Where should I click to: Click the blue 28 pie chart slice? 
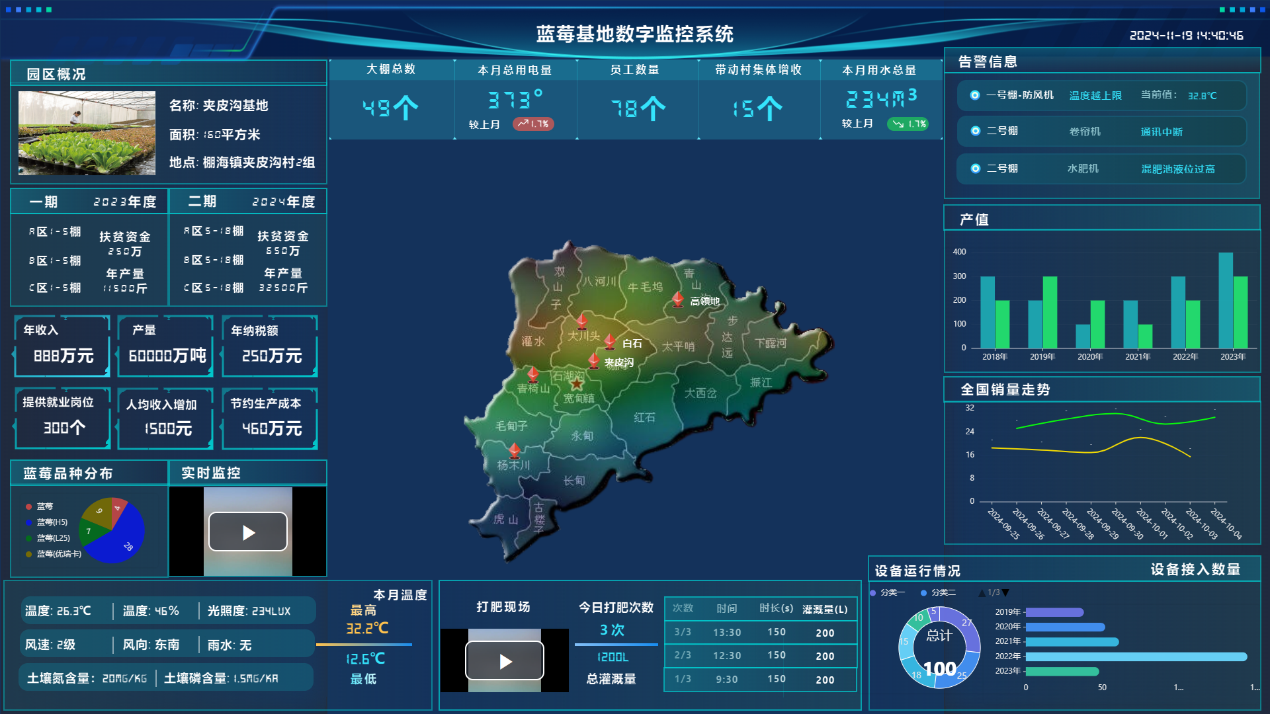click(x=126, y=539)
